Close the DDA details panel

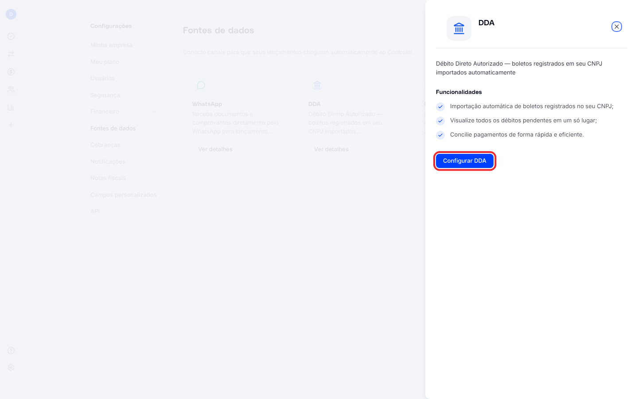[x=617, y=27]
